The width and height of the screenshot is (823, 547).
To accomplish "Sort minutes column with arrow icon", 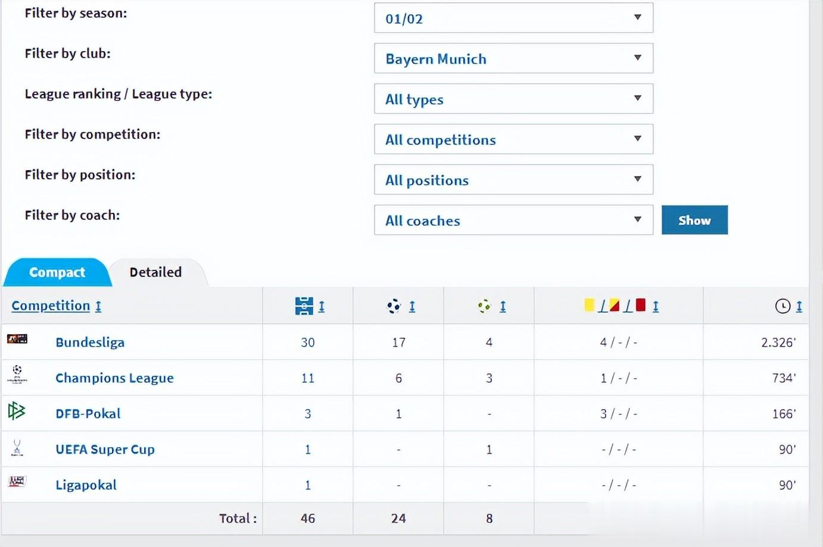I will (799, 307).
